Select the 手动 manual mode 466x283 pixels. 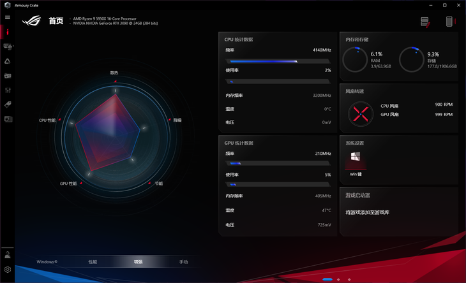(184, 262)
